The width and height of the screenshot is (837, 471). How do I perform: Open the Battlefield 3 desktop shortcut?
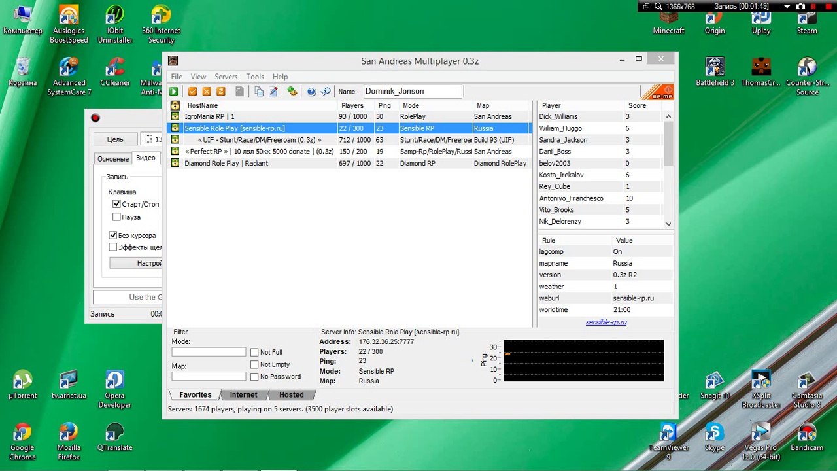click(715, 72)
